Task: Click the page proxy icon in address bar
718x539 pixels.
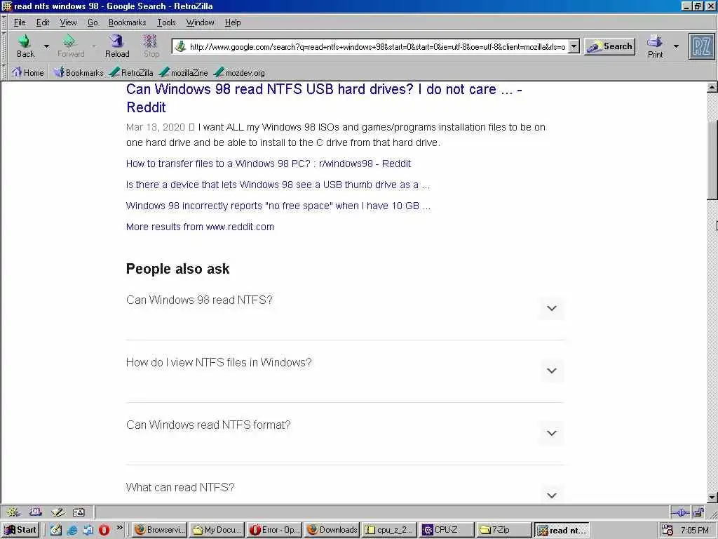Action: (x=181, y=46)
